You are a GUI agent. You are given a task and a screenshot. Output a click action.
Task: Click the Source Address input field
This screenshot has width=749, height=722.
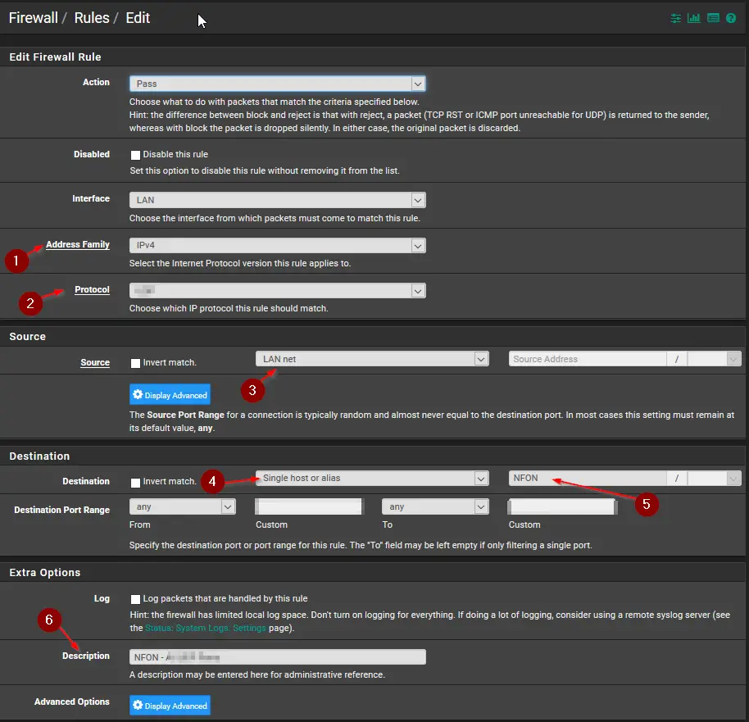[588, 359]
